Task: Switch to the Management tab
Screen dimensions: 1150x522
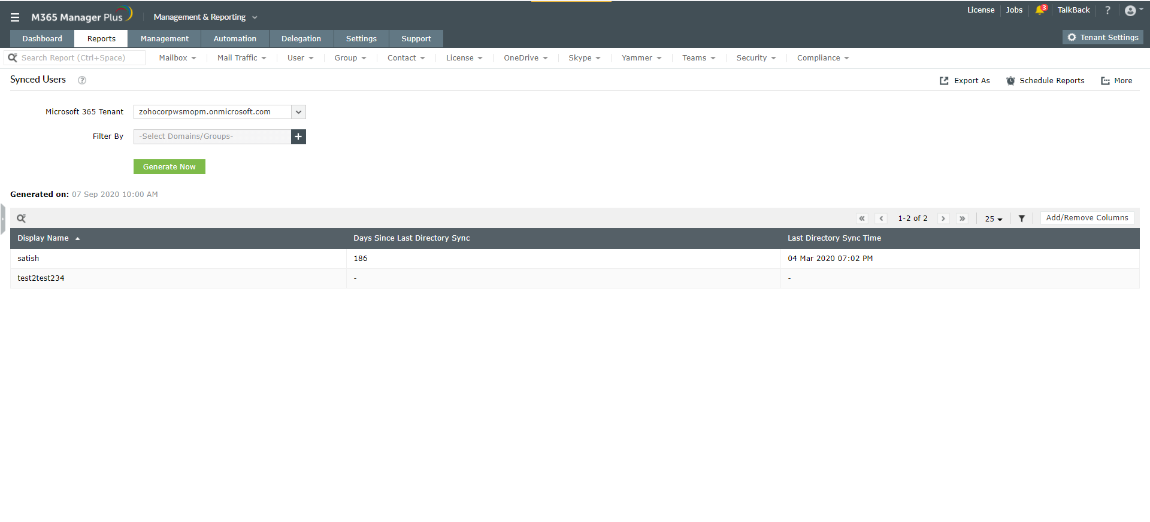Action: pos(165,39)
